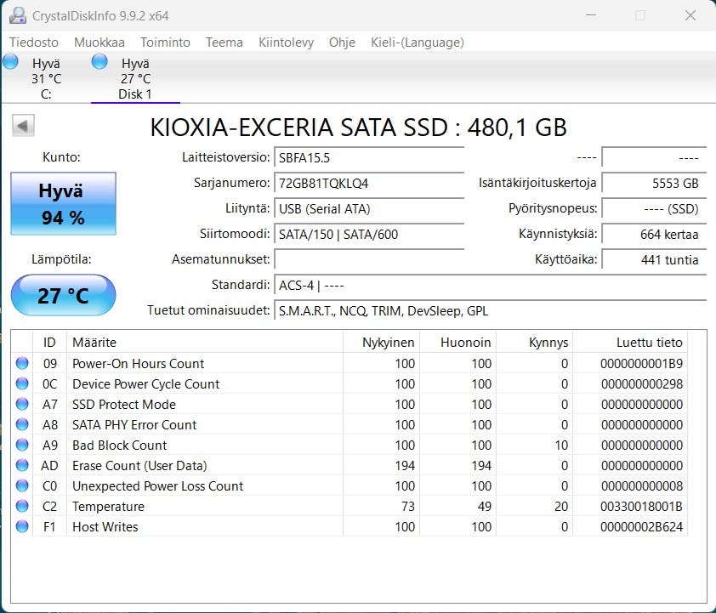Click raw value 000000000008
The width and height of the screenshot is (716, 613).
pos(641,486)
